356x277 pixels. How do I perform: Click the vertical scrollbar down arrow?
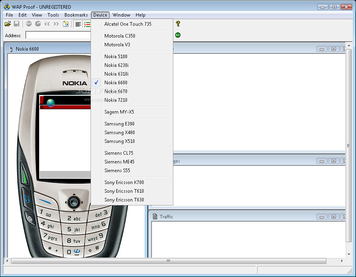coord(349,254)
